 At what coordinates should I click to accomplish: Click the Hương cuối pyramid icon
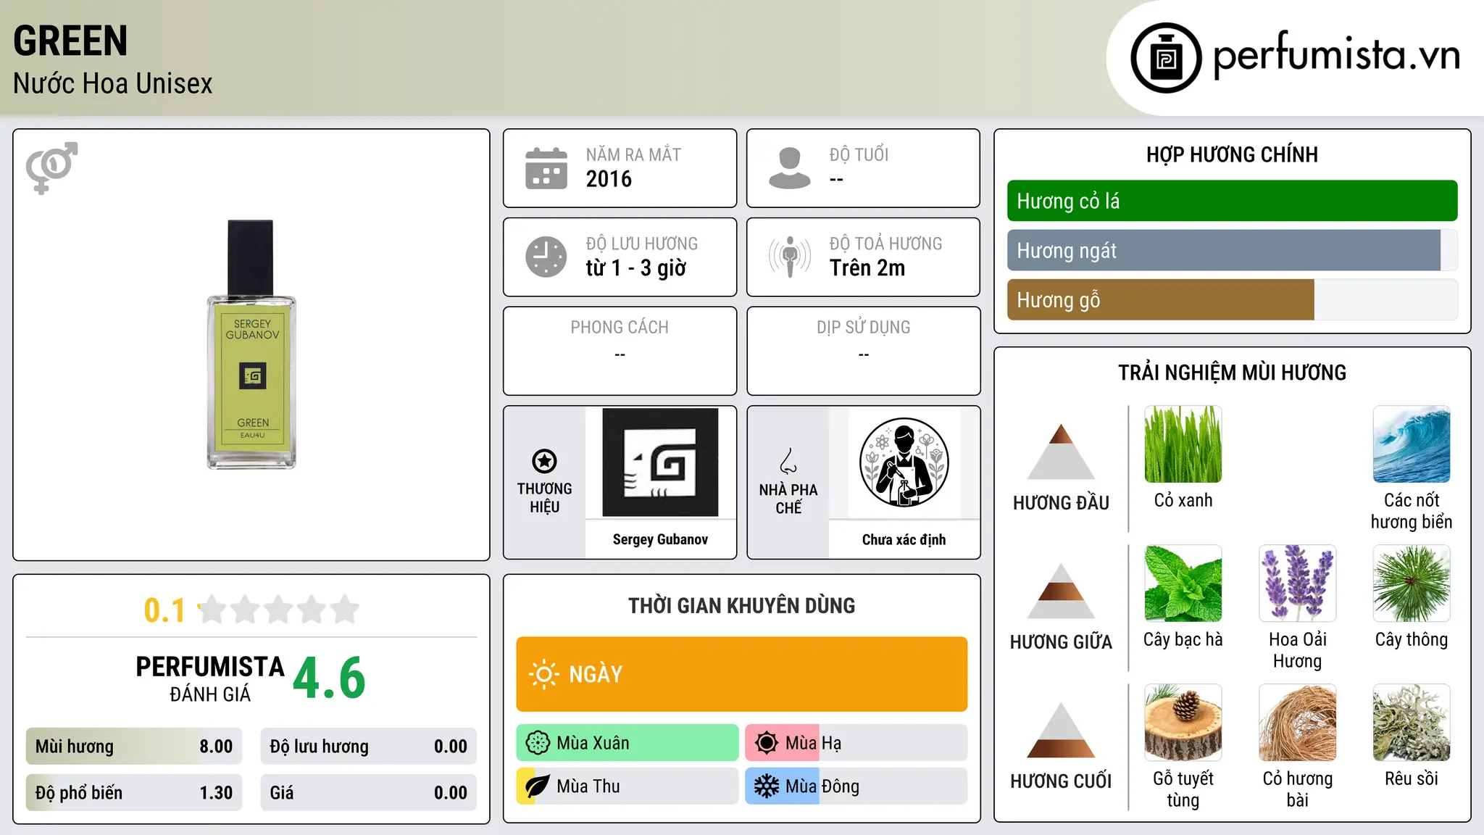point(1061,730)
